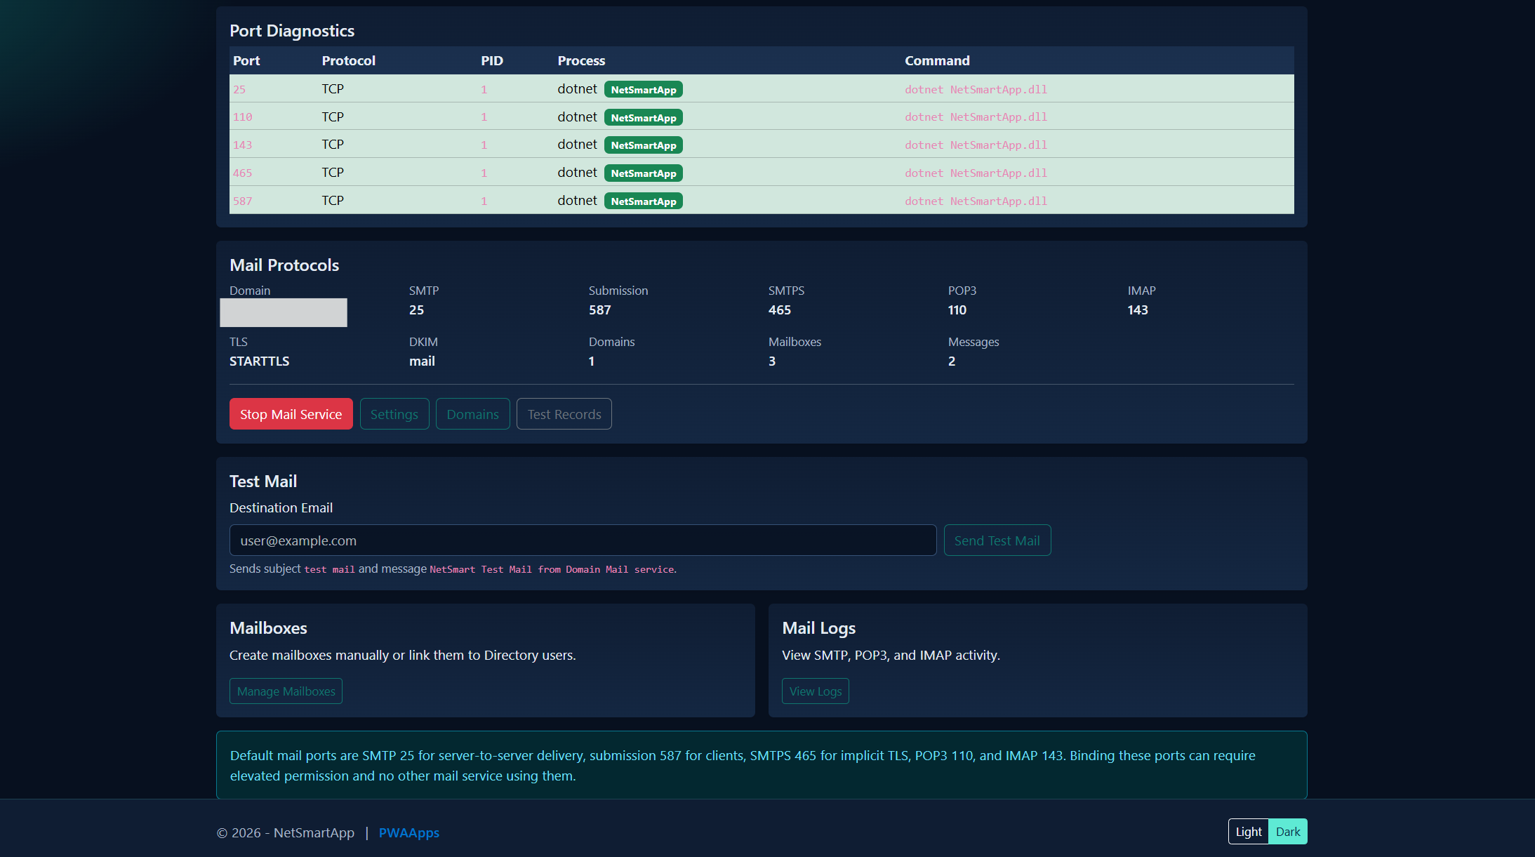The image size is (1535, 857).
Task: Select port 25 in diagnostics table
Action: (x=239, y=90)
